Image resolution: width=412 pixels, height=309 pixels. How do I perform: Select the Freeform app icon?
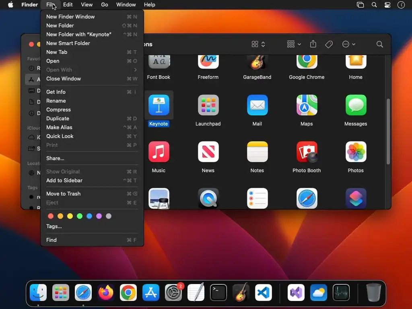(208, 62)
